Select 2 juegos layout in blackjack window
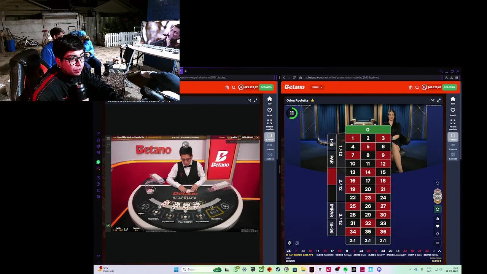487x274 pixels. point(269,146)
